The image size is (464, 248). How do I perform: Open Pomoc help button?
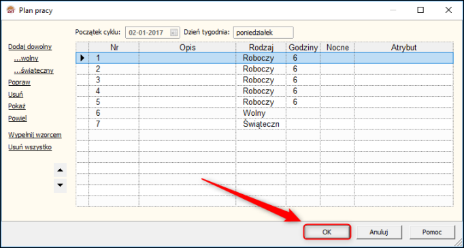[432, 232]
